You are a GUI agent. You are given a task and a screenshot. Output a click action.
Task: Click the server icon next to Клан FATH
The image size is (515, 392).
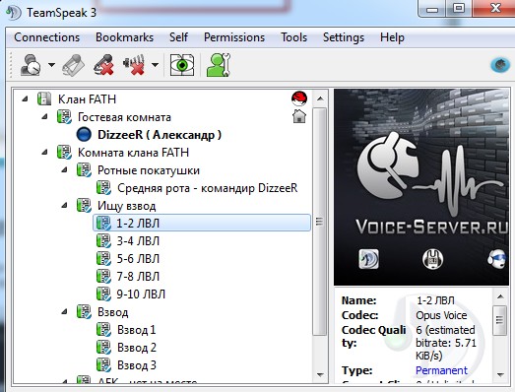click(x=44, y=98)
